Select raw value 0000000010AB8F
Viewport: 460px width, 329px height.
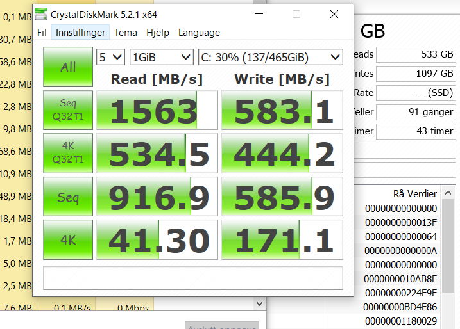click(400, 279)
